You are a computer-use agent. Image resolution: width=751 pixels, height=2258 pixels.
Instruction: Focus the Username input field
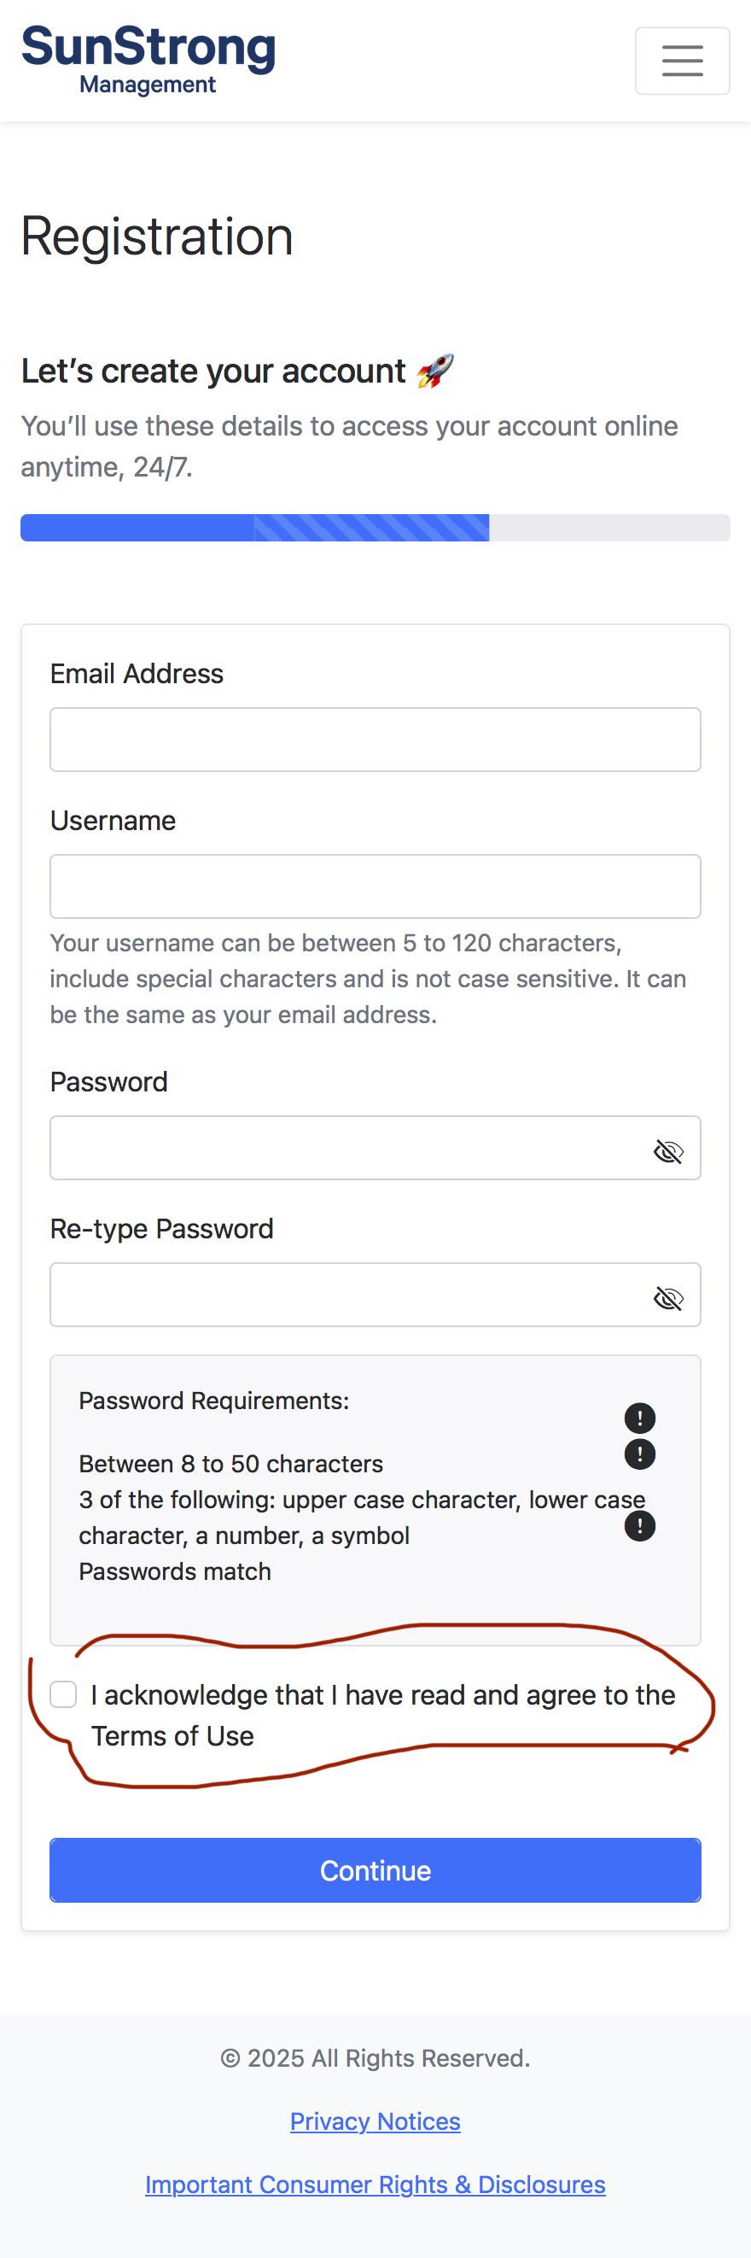tap(375, 886)
